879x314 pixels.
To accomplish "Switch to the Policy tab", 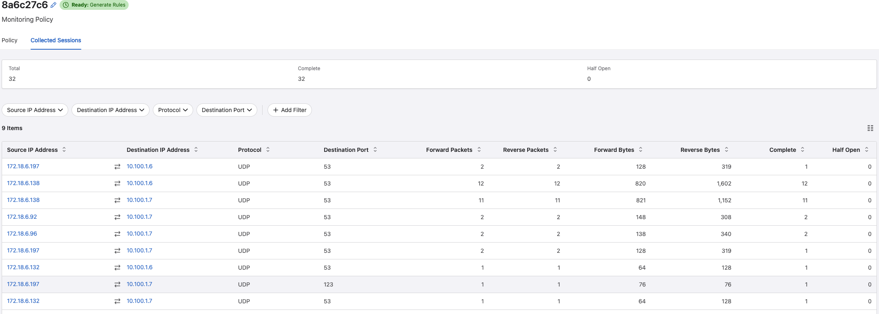I will 9,40.
